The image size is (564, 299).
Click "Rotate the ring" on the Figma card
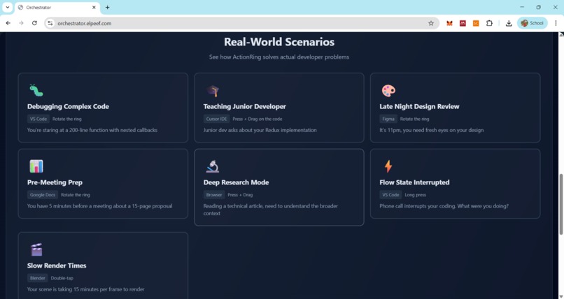pos(415,119)
